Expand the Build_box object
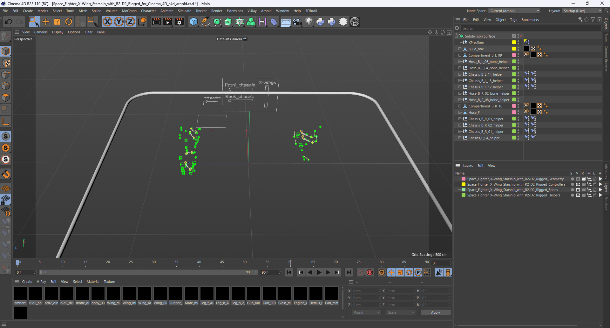The height and width of the screenshot is (328, 610). coord(460,49)
